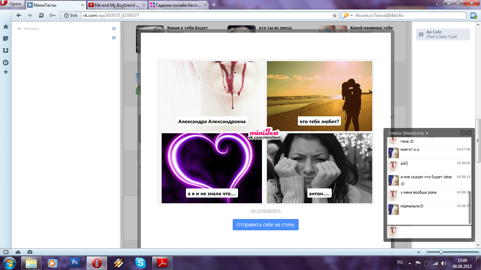Image resolution: width=481 pixels, height=270 pixels.
Task: Click the chat message моего? о.о
Action: (410, 149)
